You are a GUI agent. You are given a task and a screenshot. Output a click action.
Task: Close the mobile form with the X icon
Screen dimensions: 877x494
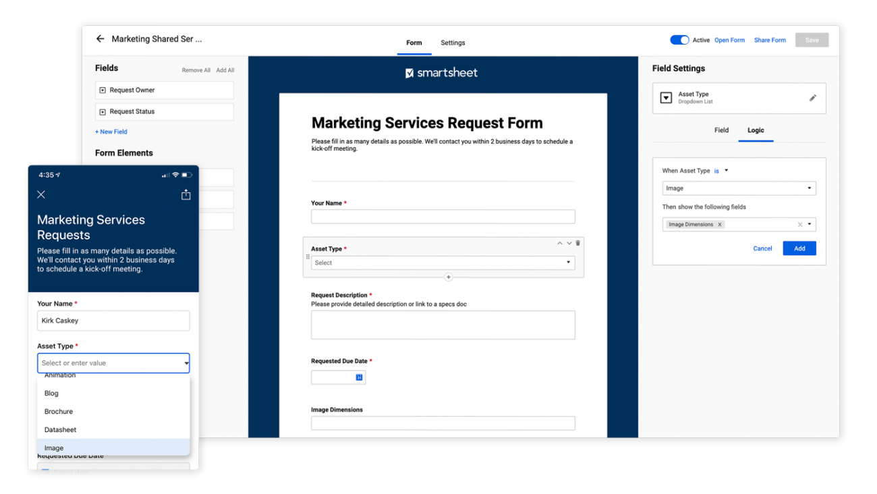pos(41,194)
